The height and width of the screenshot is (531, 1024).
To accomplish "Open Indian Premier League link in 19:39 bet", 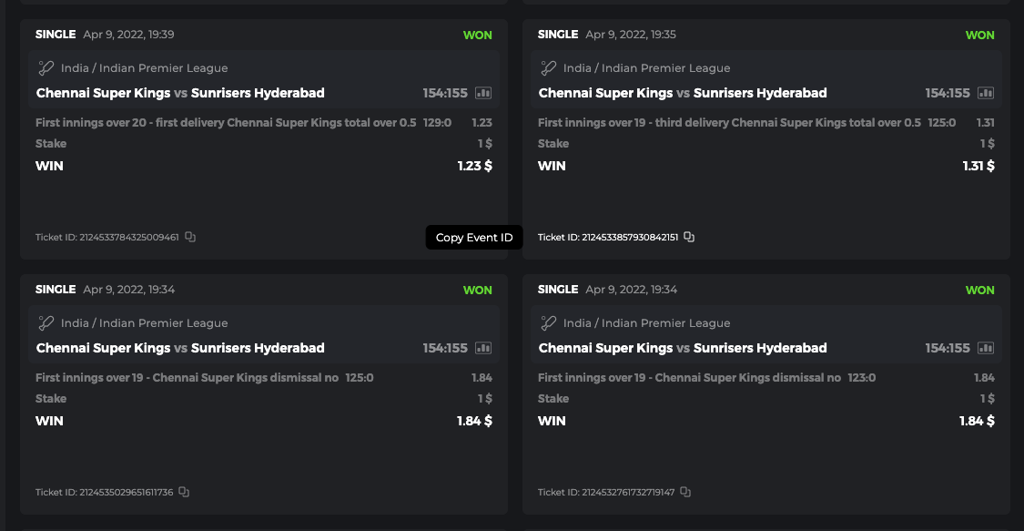I will click(144, 68).
